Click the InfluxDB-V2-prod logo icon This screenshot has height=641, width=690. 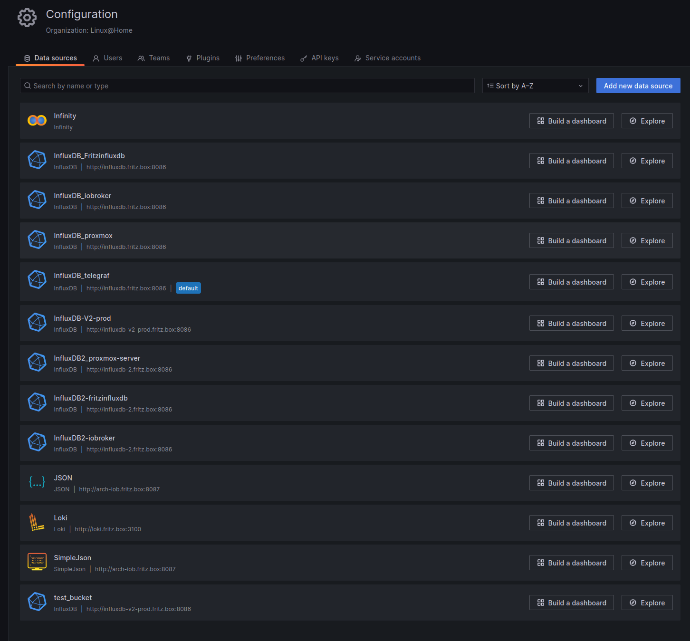(37, 323)
